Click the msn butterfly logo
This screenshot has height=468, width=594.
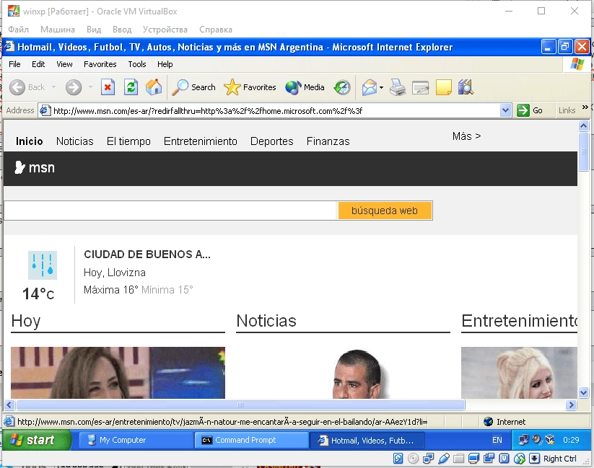35,167
